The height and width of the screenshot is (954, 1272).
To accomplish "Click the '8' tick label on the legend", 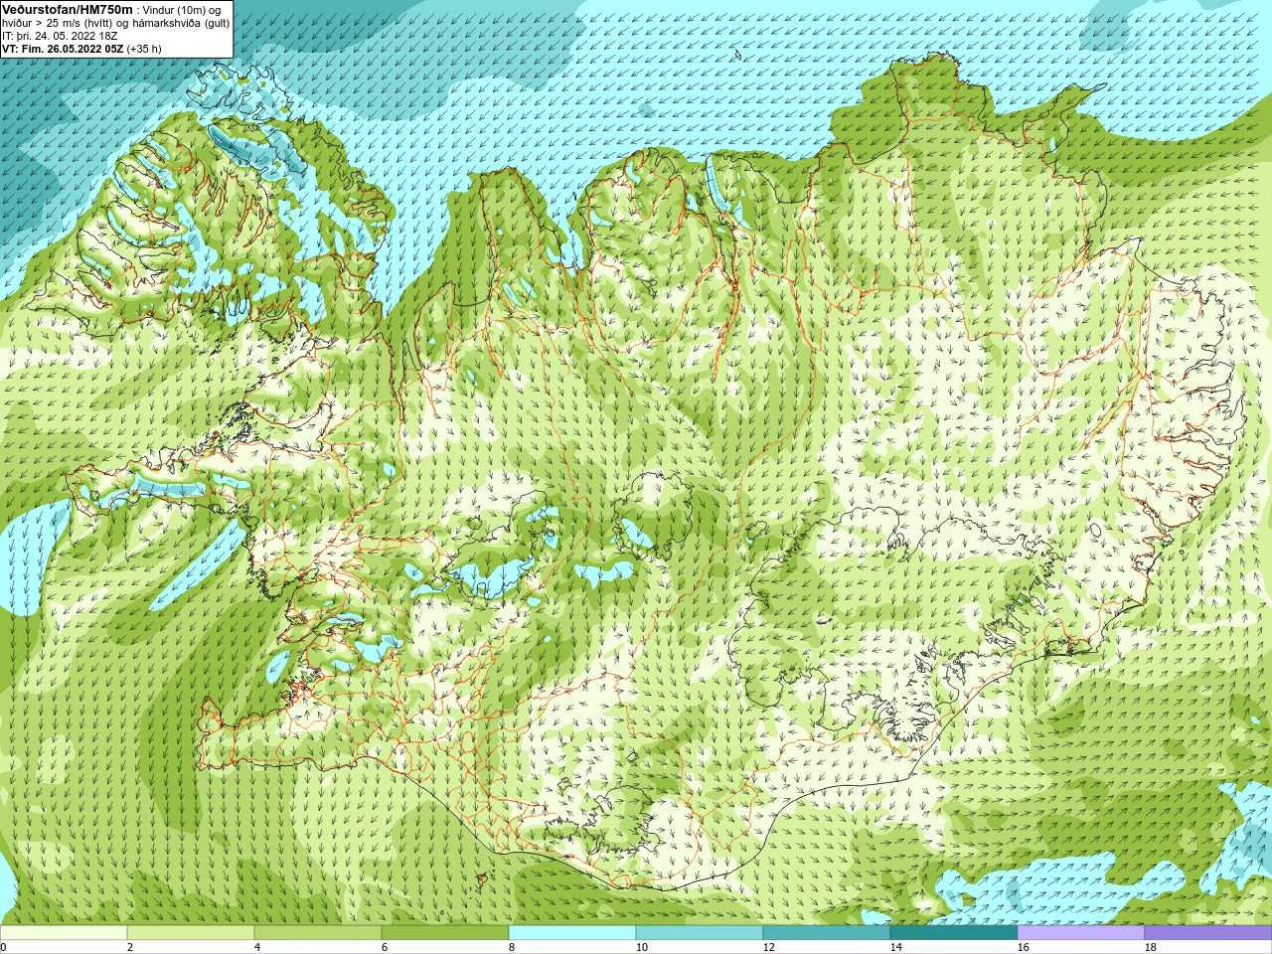I will click(x=512, y=947).
